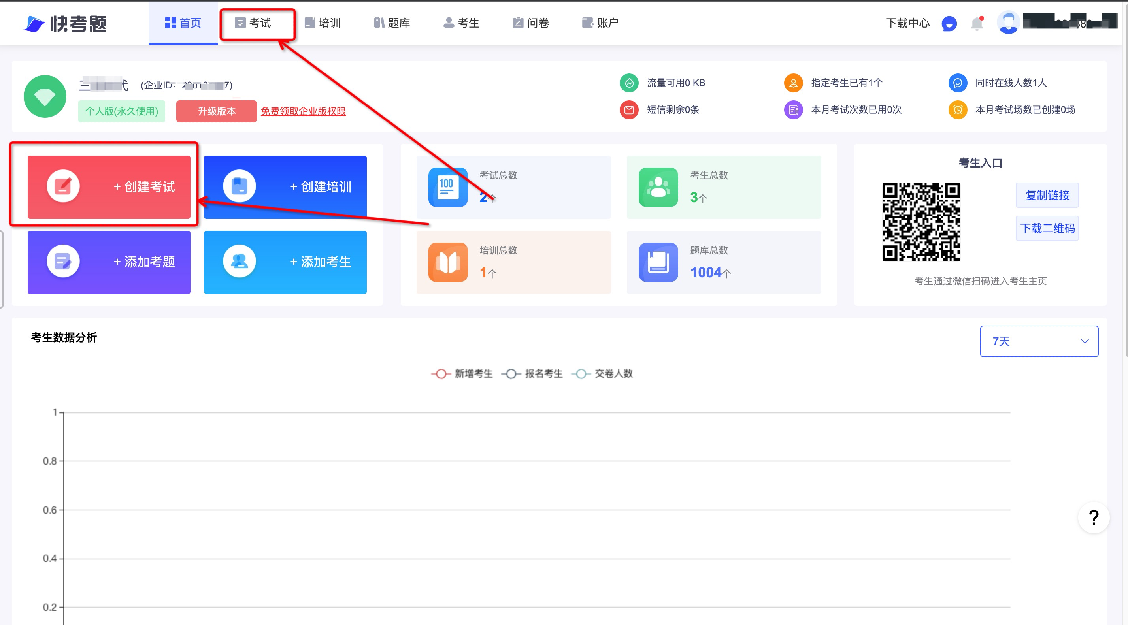Select the 问卷 questionnaire tab

click(531, 23)
